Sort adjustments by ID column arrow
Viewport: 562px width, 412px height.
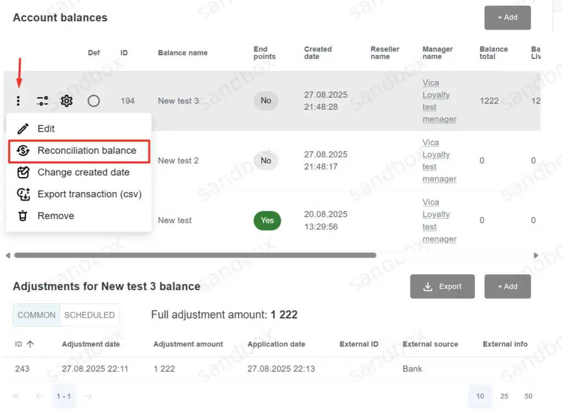(x=30, y=344)
